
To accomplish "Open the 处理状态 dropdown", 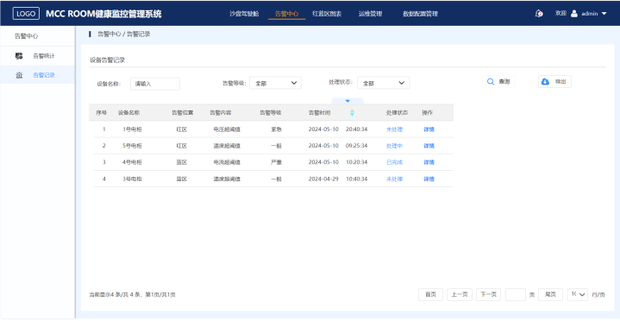I will pyautogui.click(x=383, y=83).
